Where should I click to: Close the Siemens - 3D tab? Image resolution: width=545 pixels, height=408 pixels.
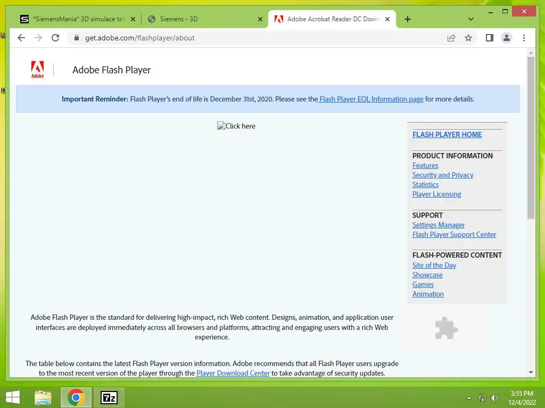(x=260, y=19)
